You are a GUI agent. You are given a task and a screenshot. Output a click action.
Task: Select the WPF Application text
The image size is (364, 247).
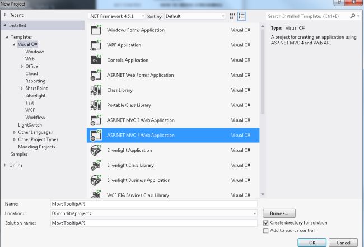click(x=124, y=45)
